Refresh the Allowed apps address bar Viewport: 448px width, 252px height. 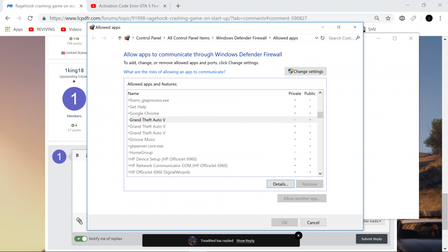coord(323,38)
